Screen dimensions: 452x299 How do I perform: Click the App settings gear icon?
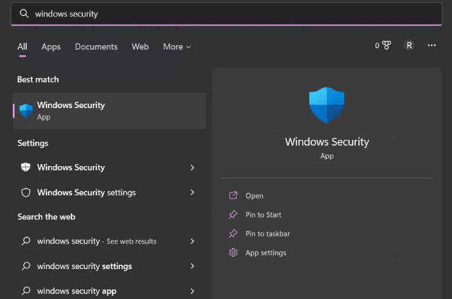click(233, 253)
